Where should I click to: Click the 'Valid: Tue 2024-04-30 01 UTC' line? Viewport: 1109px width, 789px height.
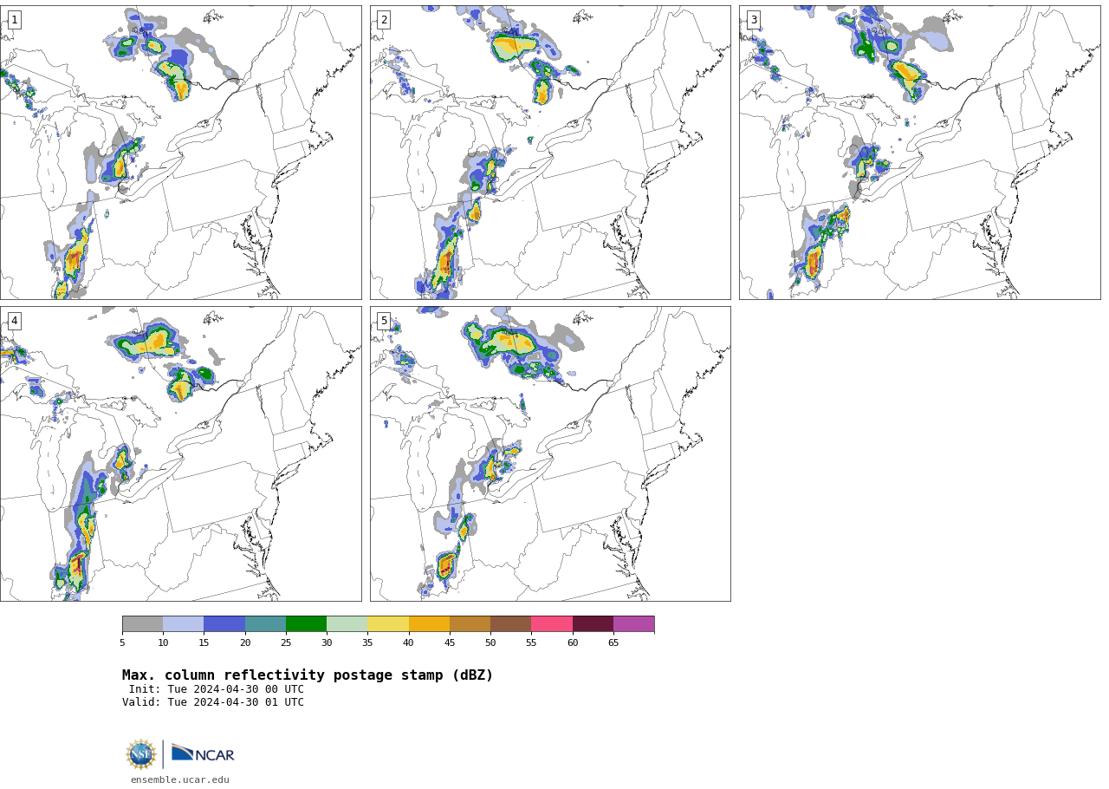213,702
